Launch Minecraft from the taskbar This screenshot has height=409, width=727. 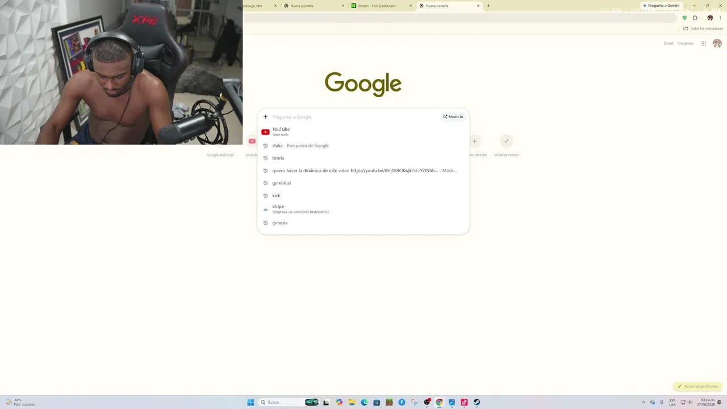[389, 402]
